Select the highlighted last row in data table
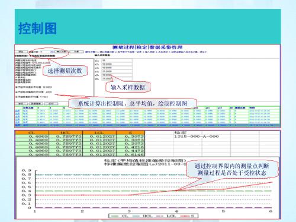 coord(147,125)
